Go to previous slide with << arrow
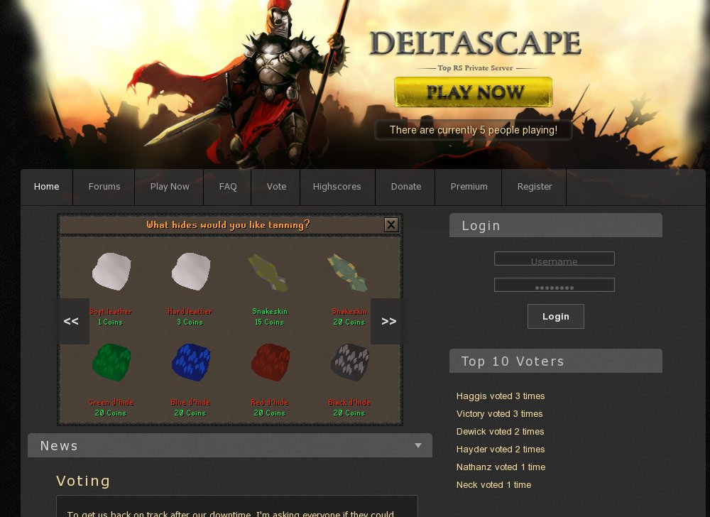This screenshot has width=710, height=517. point(72,321)
